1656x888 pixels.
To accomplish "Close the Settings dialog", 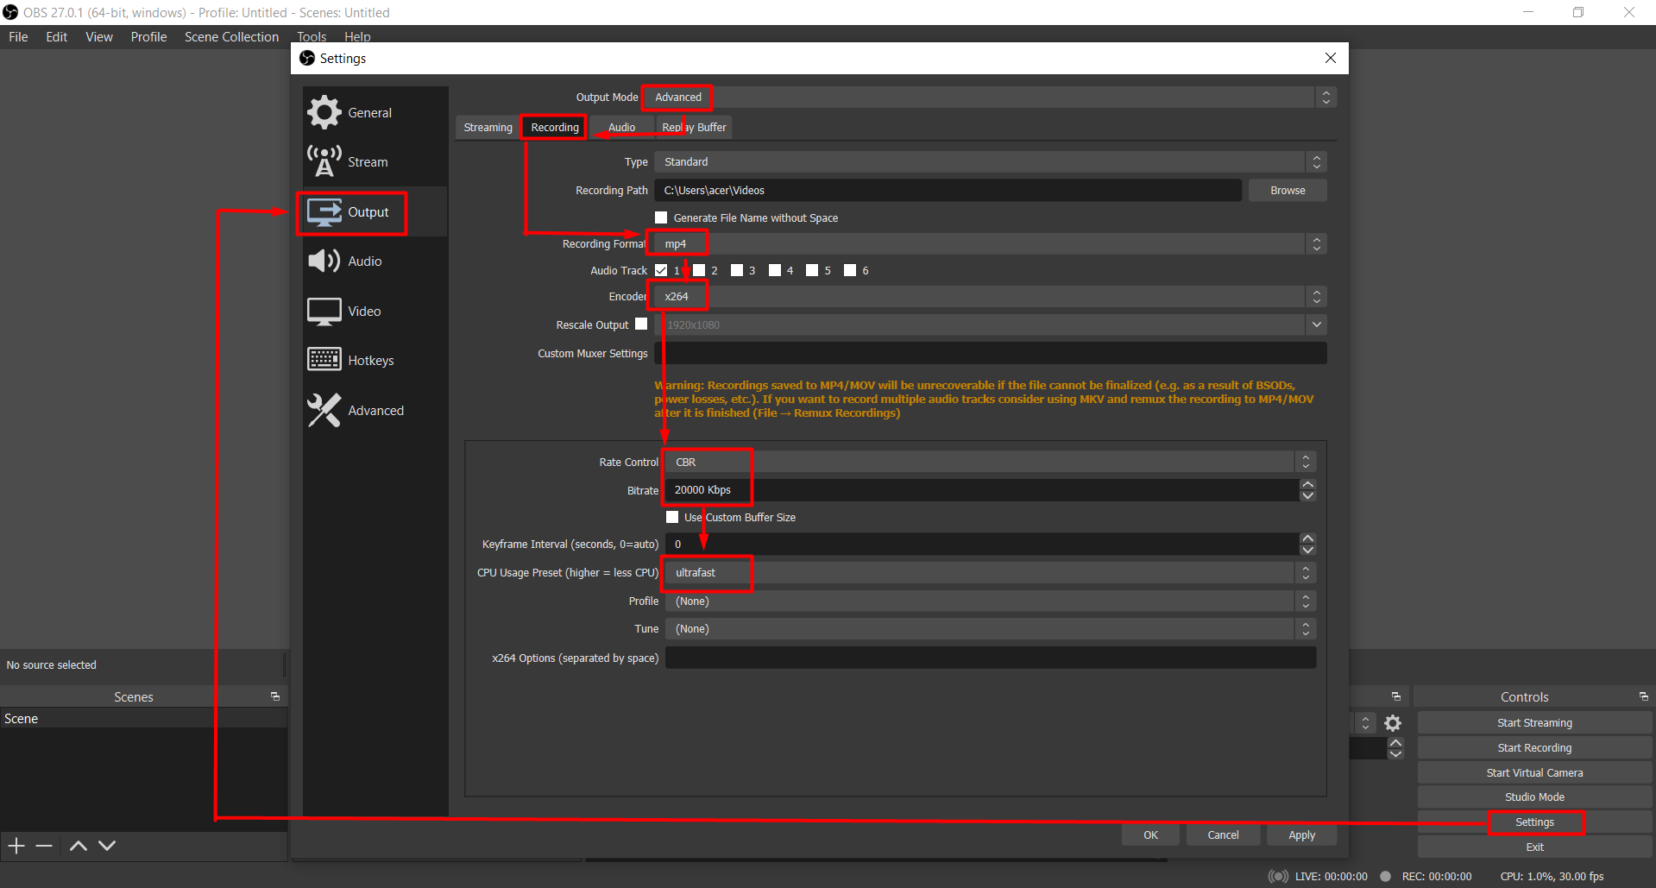I will pyautogui.click(x=1331, y=58).
